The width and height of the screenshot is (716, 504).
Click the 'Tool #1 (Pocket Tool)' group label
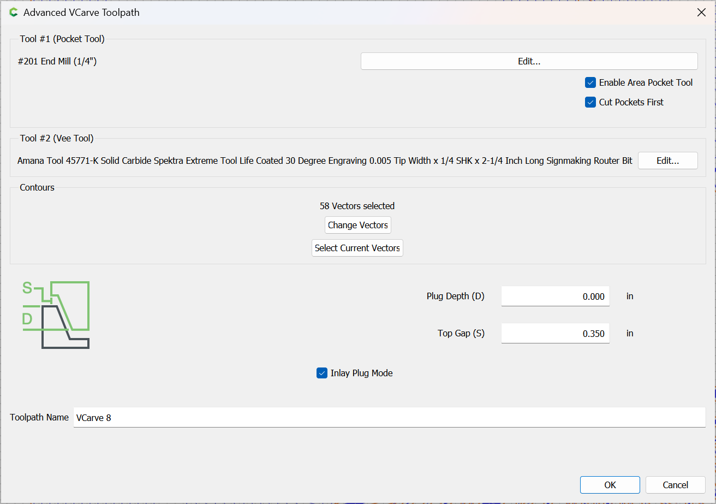click(62, 39)
